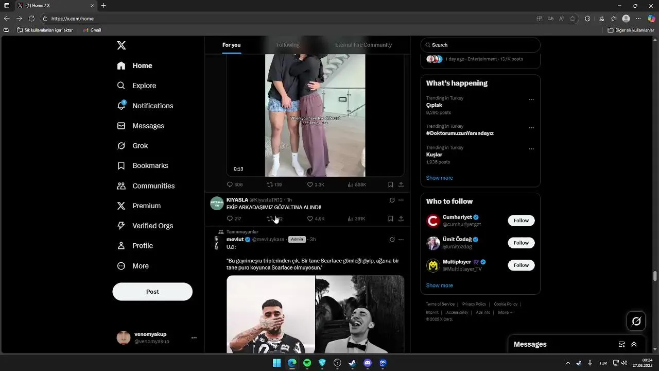Repost the video post with 139 reposts
The width and height of the screenshot is (659, 371).
[x=274, y=184]
